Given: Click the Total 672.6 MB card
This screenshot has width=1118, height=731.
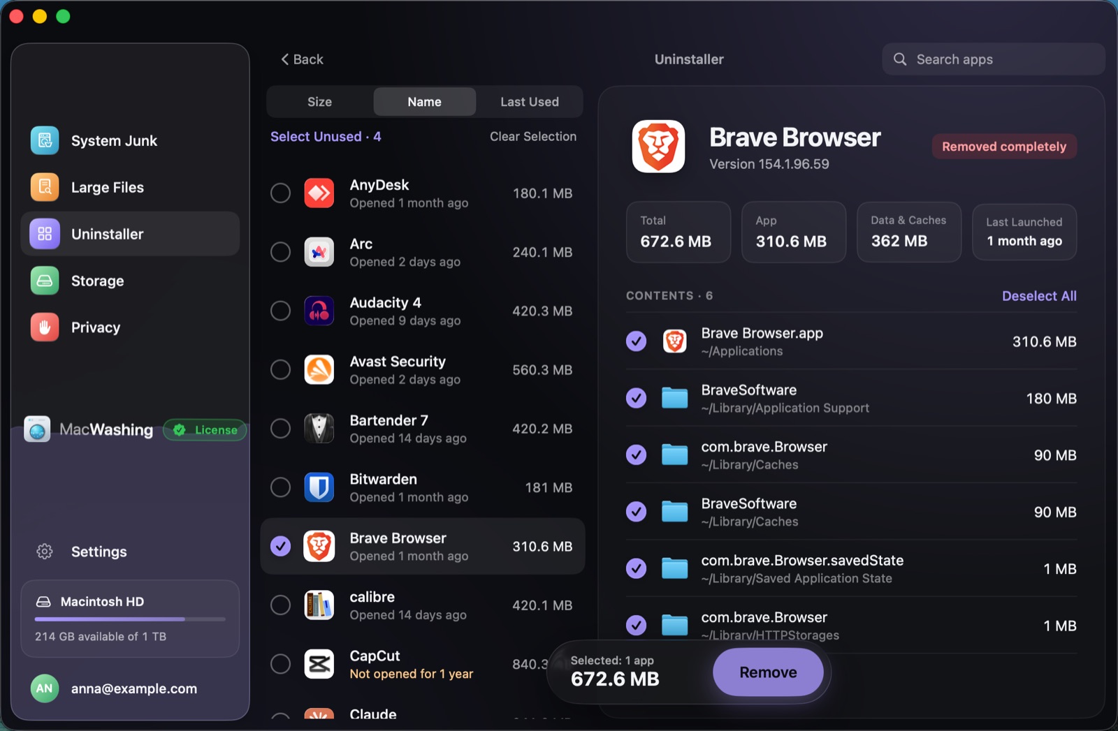Looking at the screenshot, I should pyautogui.click(x=678, y=232).
